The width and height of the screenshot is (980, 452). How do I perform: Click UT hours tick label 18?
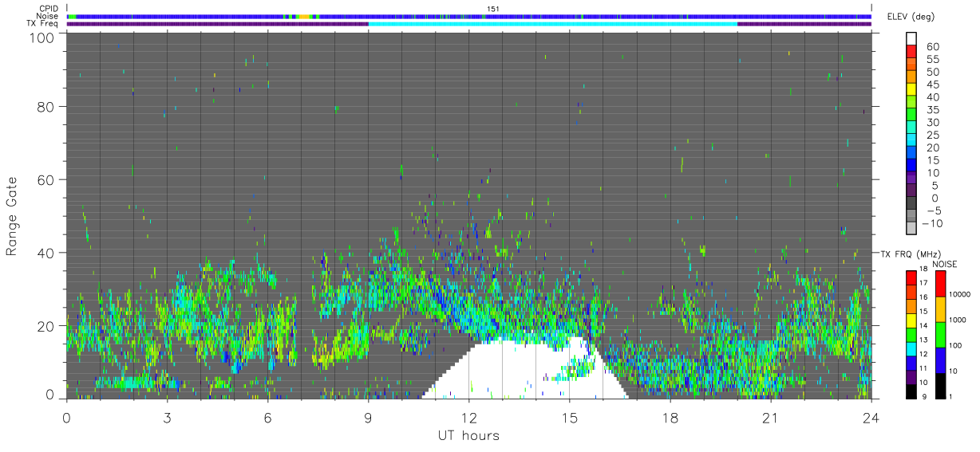[670, 417]
